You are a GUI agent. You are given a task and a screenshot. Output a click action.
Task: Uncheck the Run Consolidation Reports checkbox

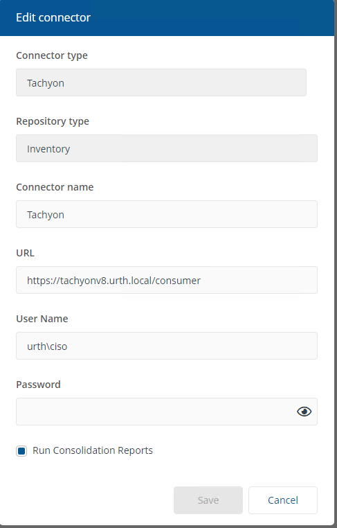pyautogui.click(x=21, y=451)
